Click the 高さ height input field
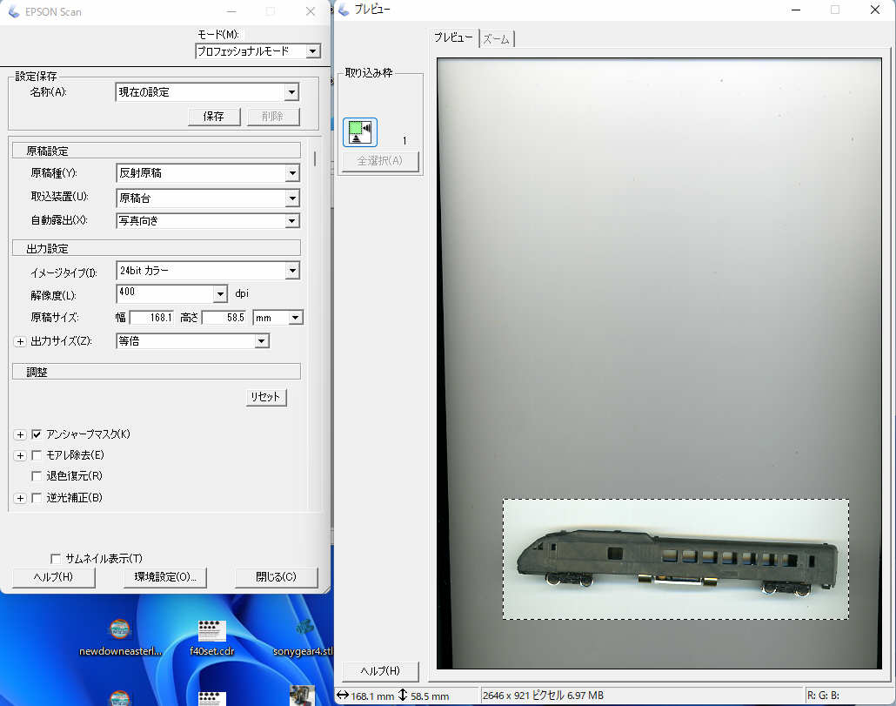The width and height of the screenshot is (896, 706). 224,318
